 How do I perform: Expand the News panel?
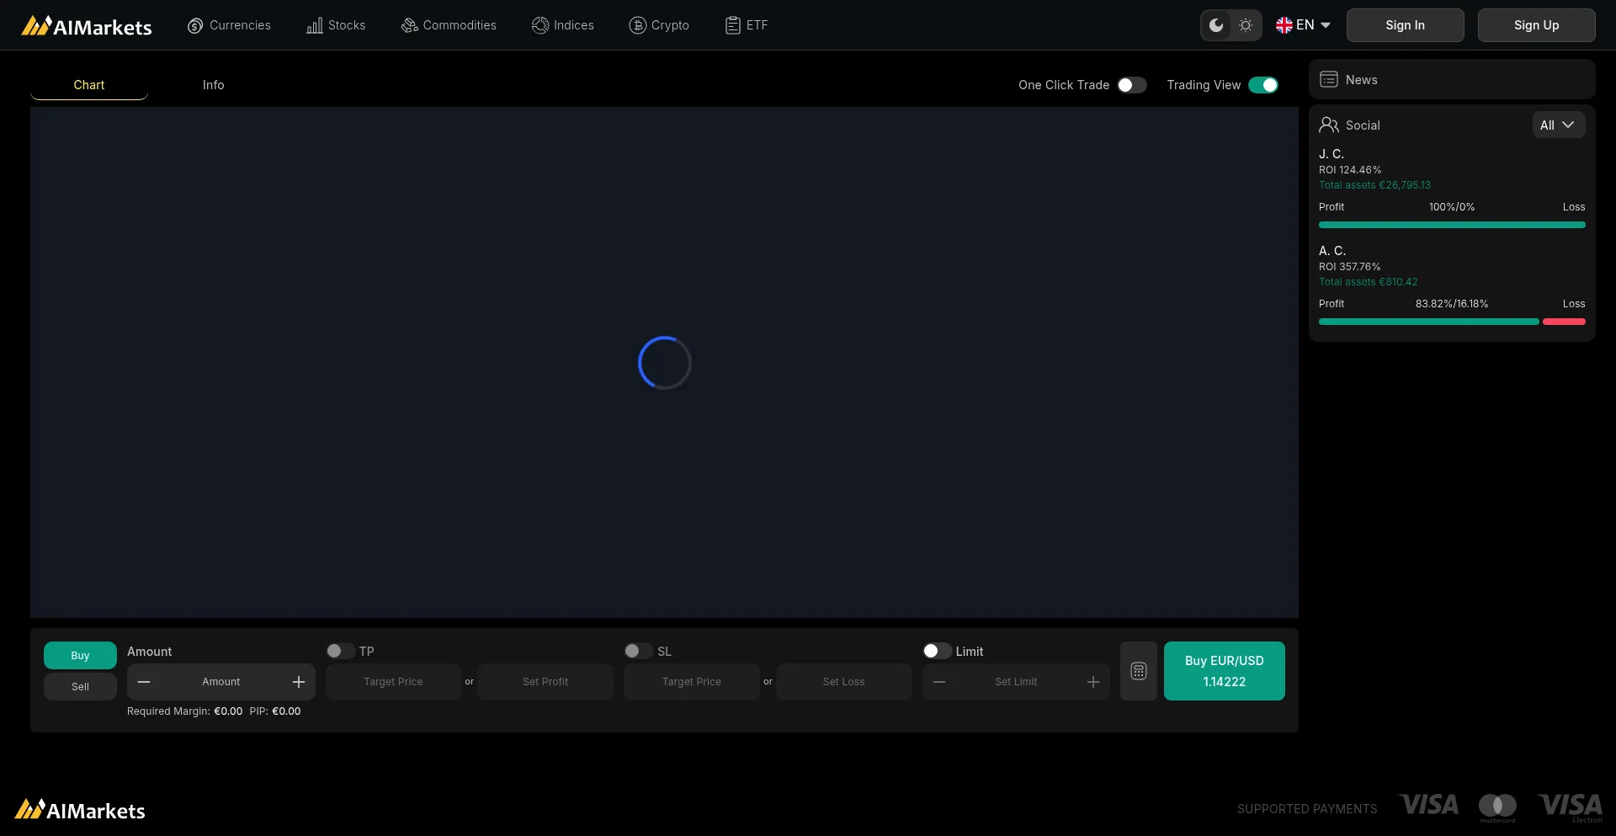coord(1452,79)
